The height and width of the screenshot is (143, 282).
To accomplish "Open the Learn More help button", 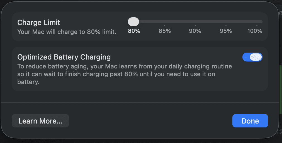I will coord(40,121).
